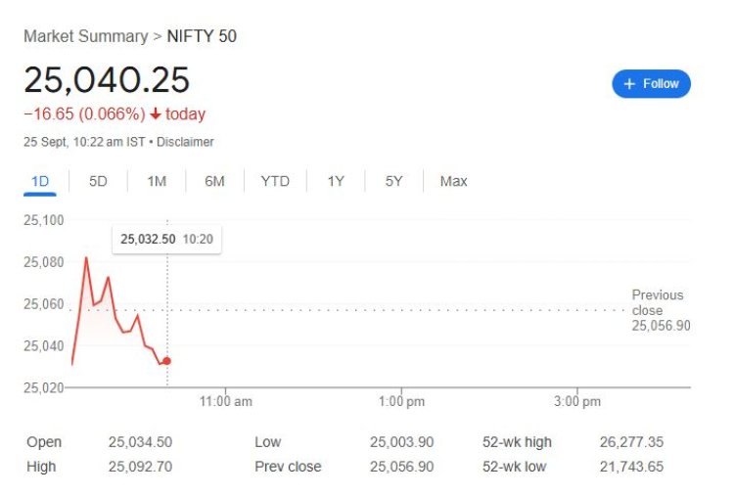The width and height of the screenshot is (734, 496).
Task: Select the YTD tab
Action: (275, 181)
